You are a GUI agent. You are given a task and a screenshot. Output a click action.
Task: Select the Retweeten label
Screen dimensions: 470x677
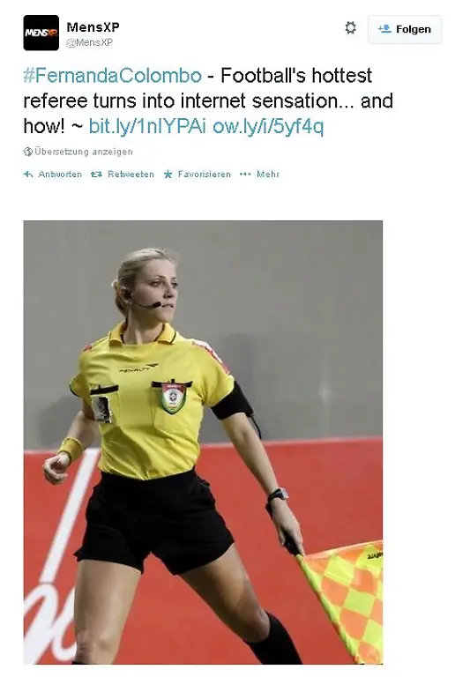(x=131, y=175)
